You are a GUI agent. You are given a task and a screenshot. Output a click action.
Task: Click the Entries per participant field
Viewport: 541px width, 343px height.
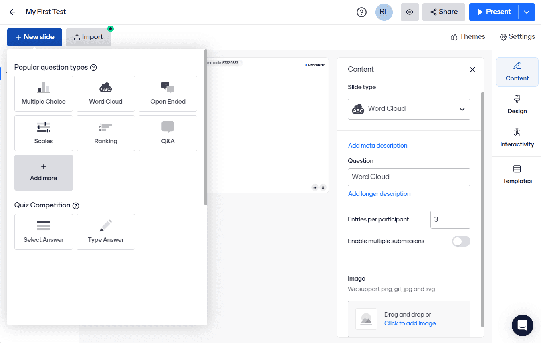point(450,219)
